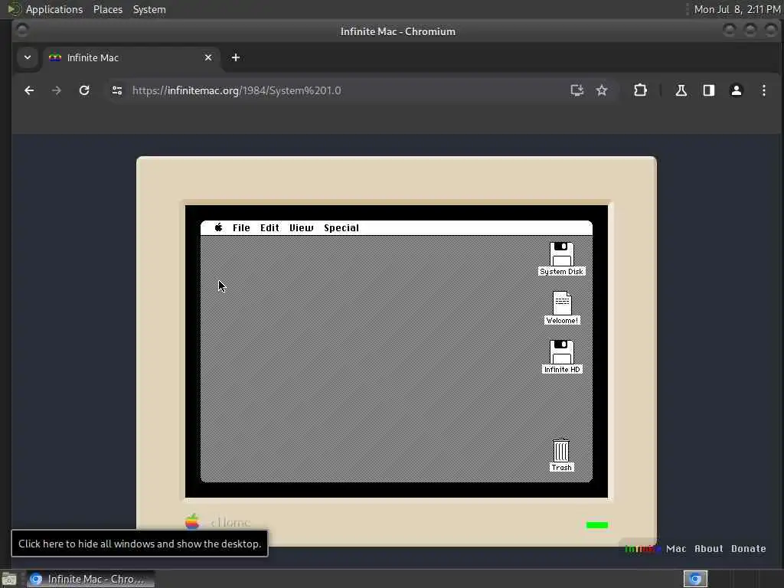Bookmark this page with the star icon
This screenshot has height=588, width=784.
[602, 90]
